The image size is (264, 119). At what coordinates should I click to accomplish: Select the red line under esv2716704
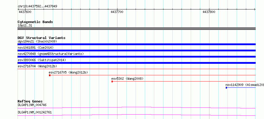tap(136, 69)
